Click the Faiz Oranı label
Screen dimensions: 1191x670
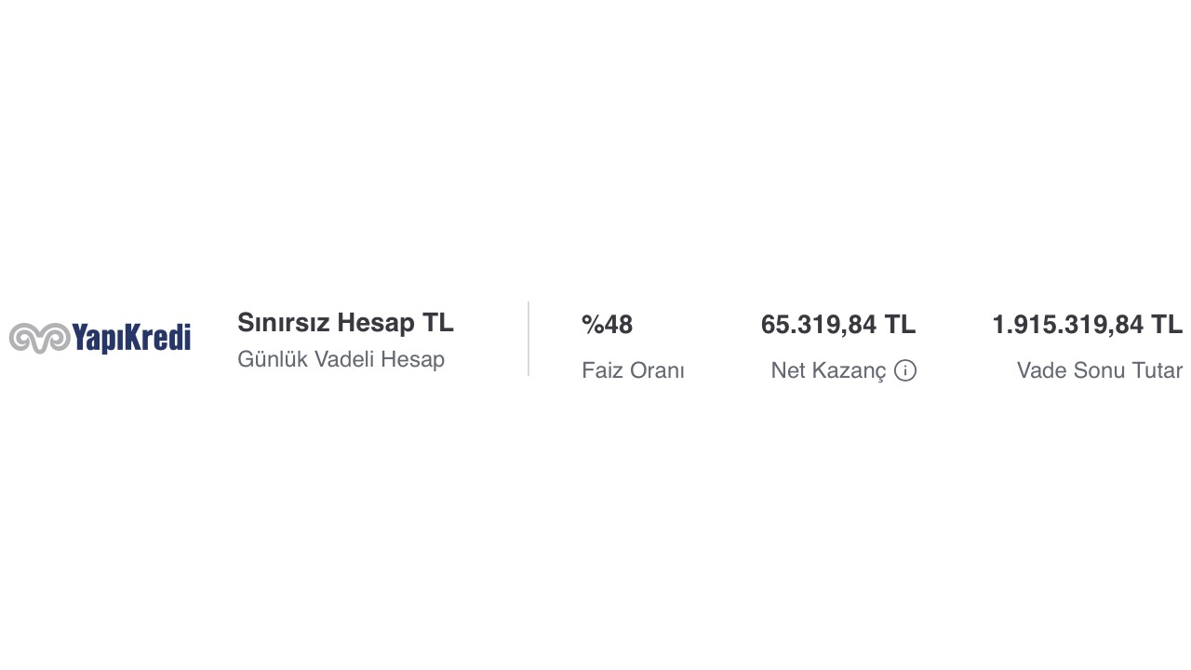point(633,370)
